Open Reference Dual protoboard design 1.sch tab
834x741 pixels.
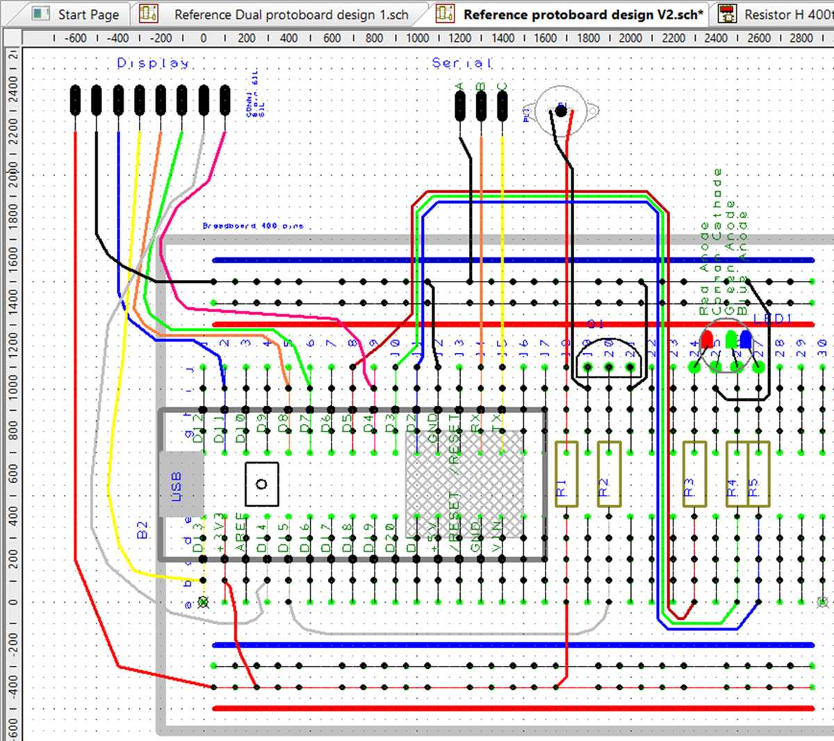pos(278,14)
